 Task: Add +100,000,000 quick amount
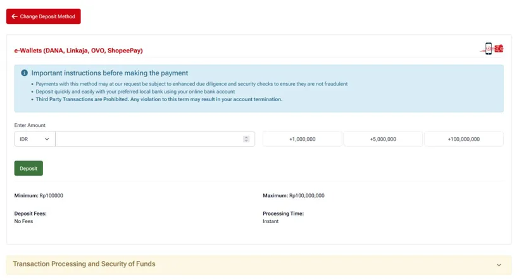pyautogui.click(x=464, y=139)
